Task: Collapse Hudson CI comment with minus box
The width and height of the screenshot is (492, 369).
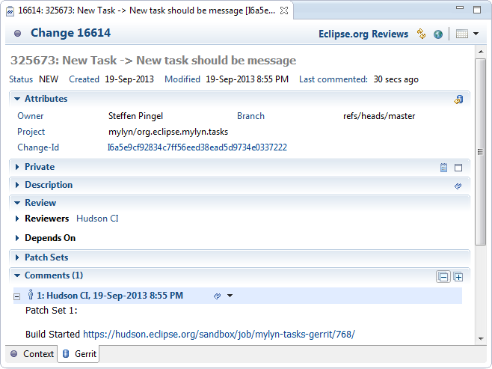Action: pos(17,296)
